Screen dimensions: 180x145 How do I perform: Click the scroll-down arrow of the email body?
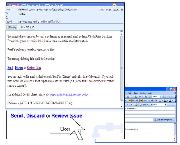121,107
